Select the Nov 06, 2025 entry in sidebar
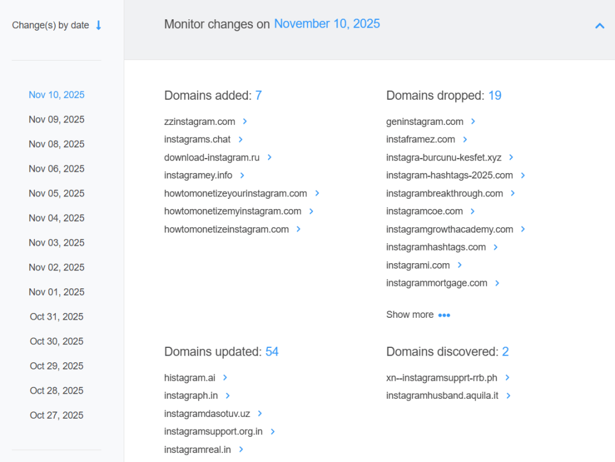This screenshot has width=615, height=462. [x=56, y=169]
